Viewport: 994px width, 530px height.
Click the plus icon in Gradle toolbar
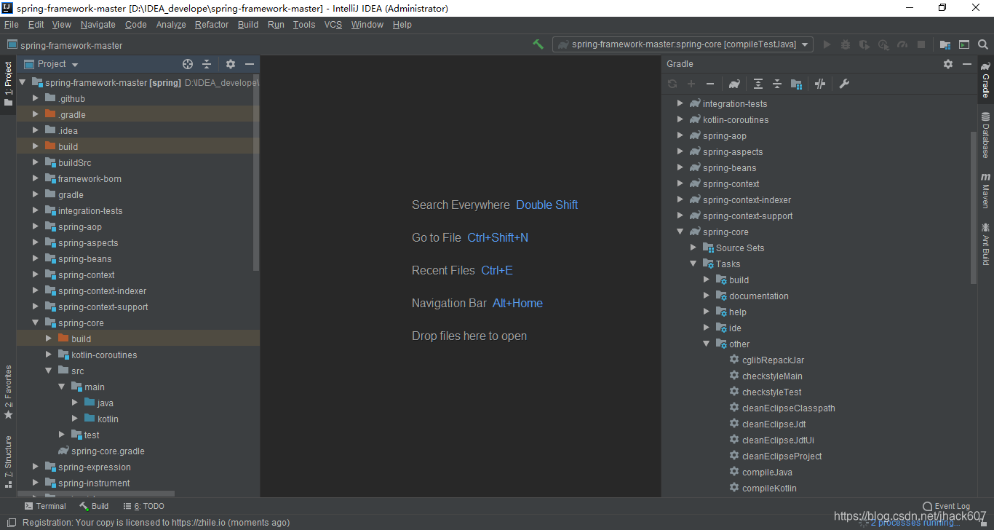(691, 84)
